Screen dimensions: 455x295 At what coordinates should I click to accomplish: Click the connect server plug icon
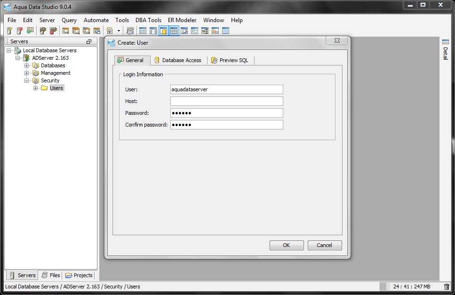(43, 31)
